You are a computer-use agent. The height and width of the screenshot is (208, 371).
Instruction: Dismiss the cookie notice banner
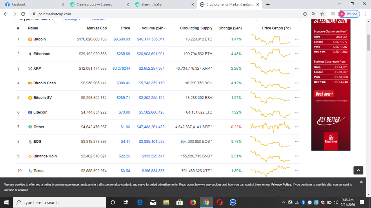coord(361,182)
